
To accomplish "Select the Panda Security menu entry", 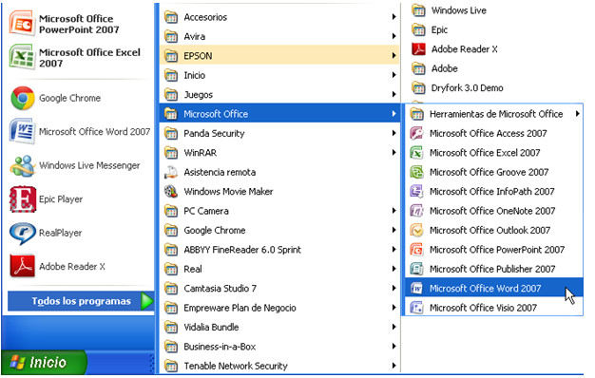I will [x=279, y=134].
